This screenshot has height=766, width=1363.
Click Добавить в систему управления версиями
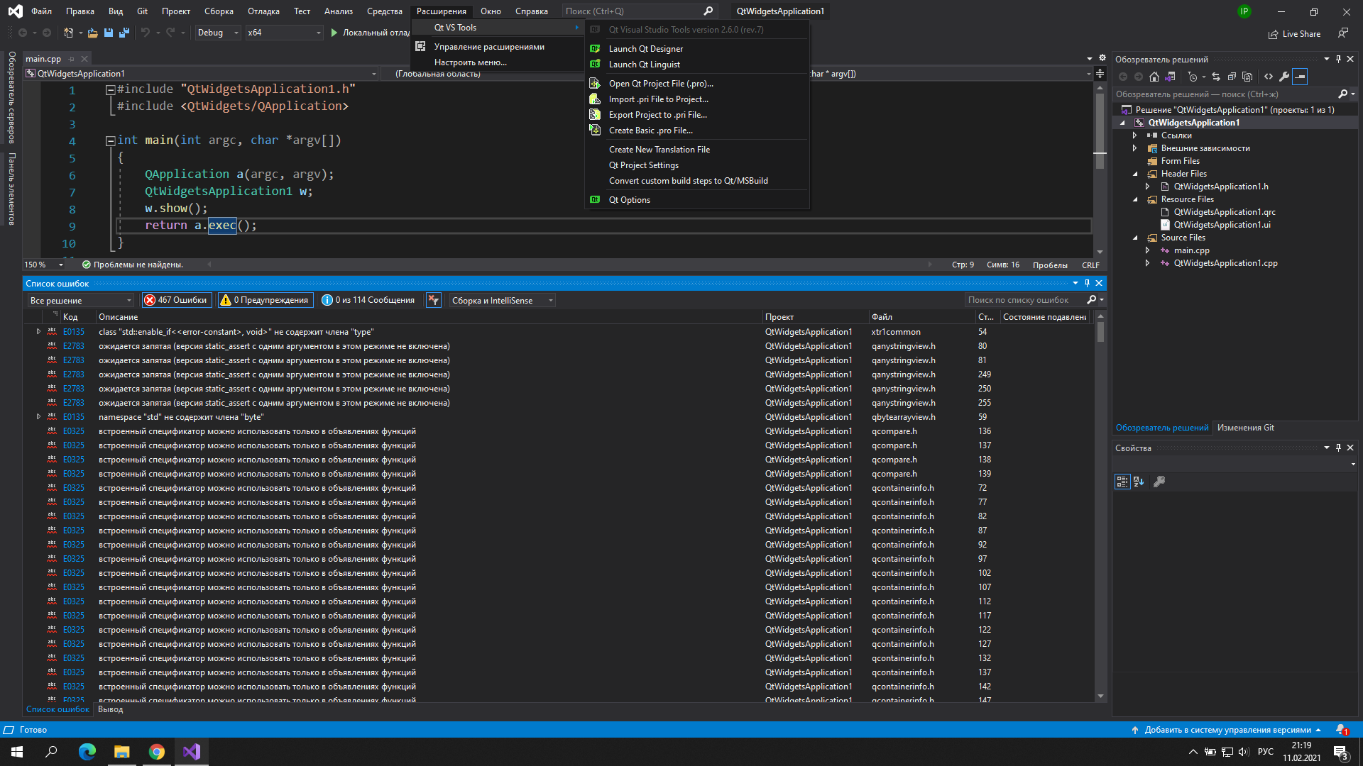tap(1226, 730)
